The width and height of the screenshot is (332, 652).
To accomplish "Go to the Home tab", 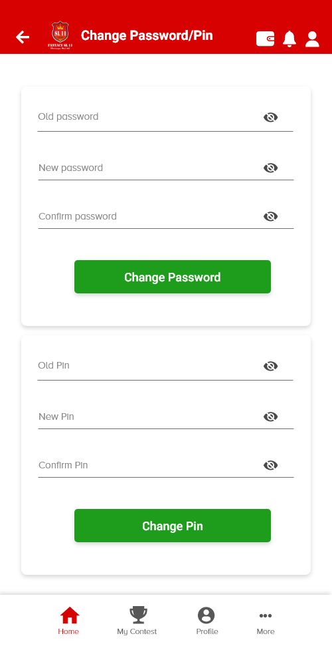I will (69, 621).
